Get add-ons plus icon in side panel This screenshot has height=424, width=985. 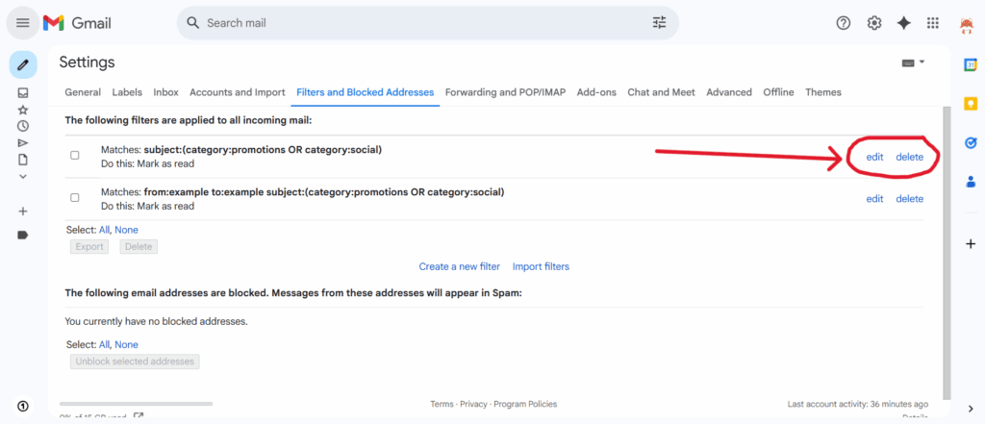tap(971, 243)
